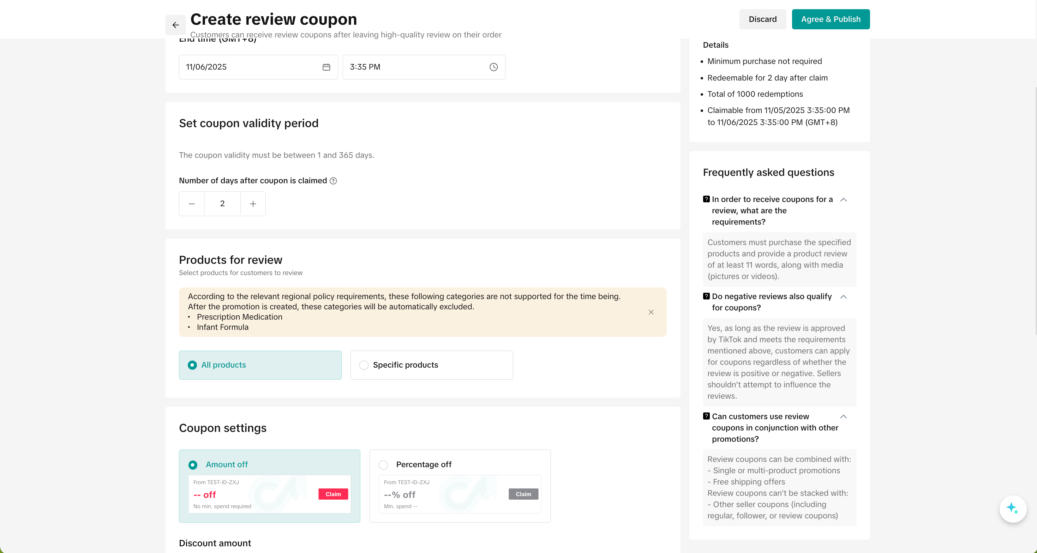This screenshot has height=553, width=1037.
Task: Click the clock icon in time field
Action: pos(493,67)
